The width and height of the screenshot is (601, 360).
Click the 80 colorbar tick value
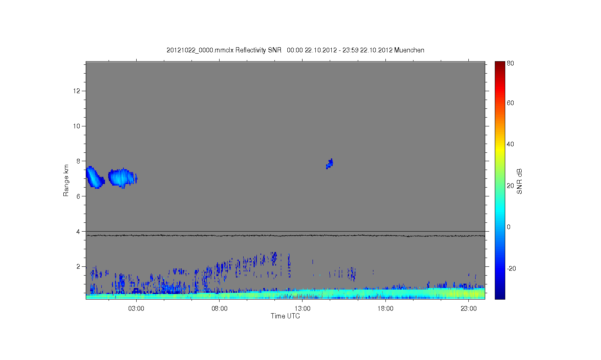(x=510, y=63)
